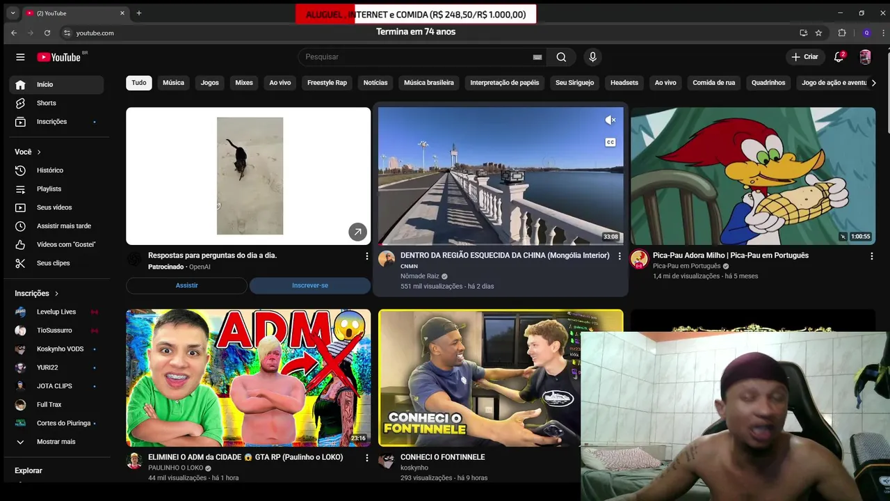The image size is (890, 501).
Task: Open Playlists in the sidebar
Action: click(56, 189)
